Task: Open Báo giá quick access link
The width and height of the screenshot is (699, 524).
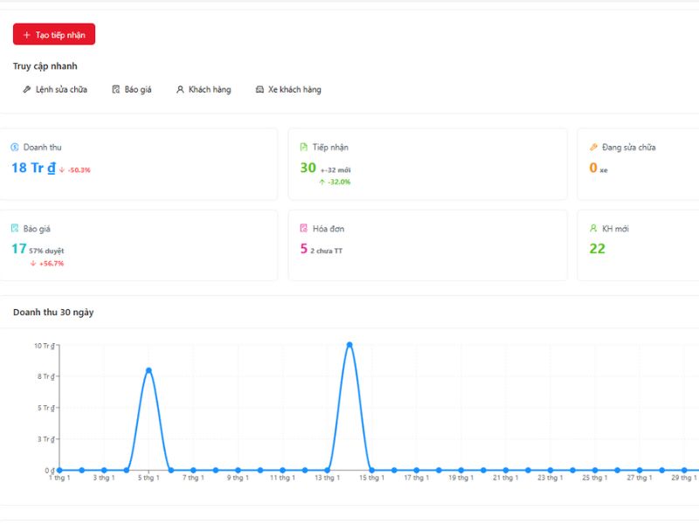Action: [x=137, y=89]
